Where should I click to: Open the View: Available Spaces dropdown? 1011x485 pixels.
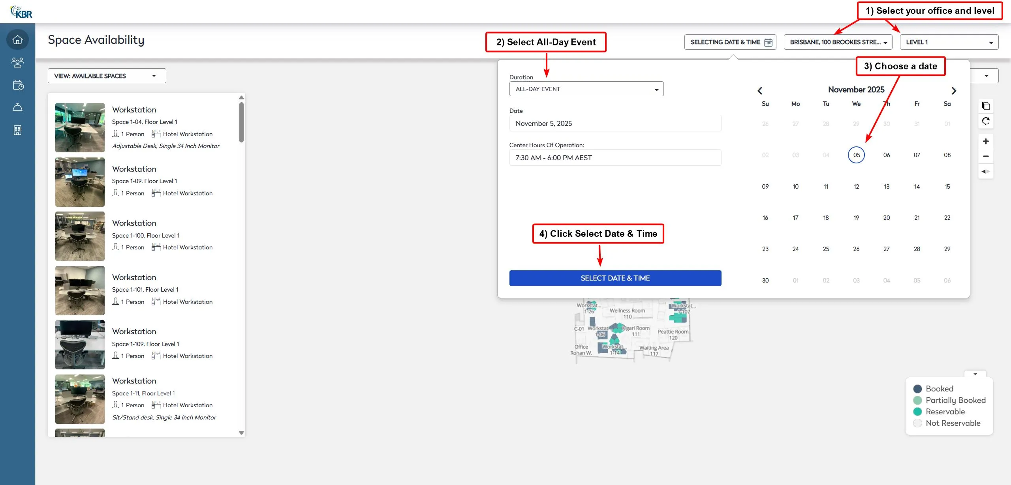tap(106, 76)
